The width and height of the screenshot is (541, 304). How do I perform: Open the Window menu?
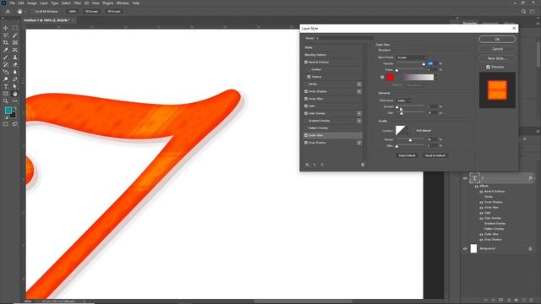tap(123, 3)
